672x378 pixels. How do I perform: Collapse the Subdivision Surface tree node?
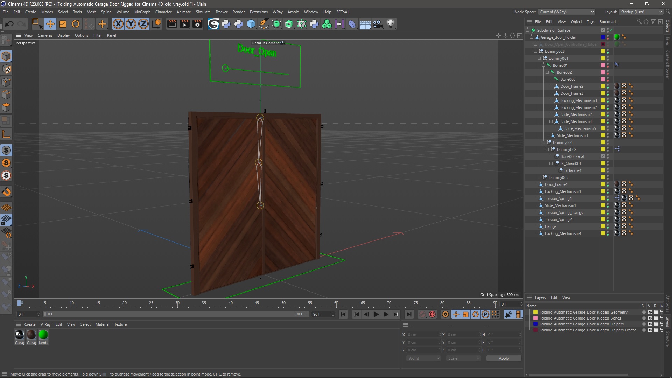[528, 30]
